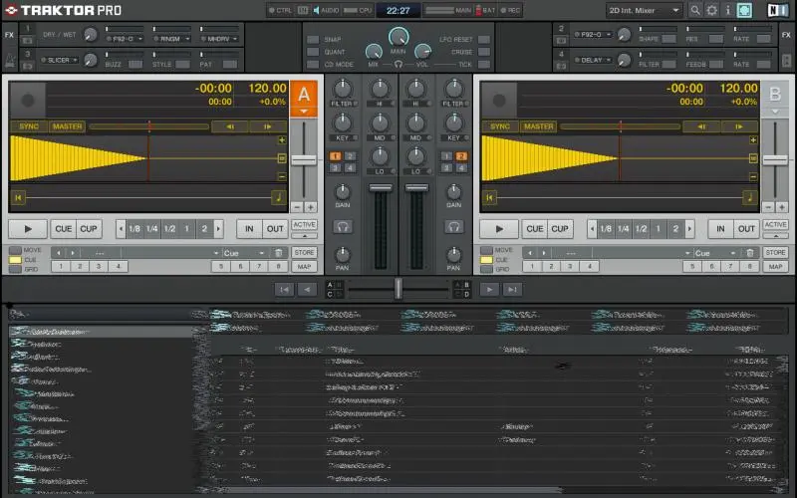Toggle MASTER on Deck B
This screenshot has width=797, height=498.
(538, 126)
